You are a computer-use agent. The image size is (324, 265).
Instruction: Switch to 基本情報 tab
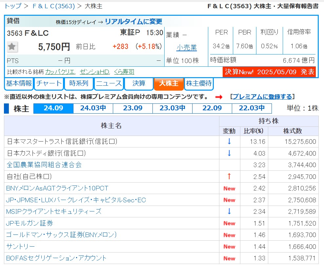point(19,83)
